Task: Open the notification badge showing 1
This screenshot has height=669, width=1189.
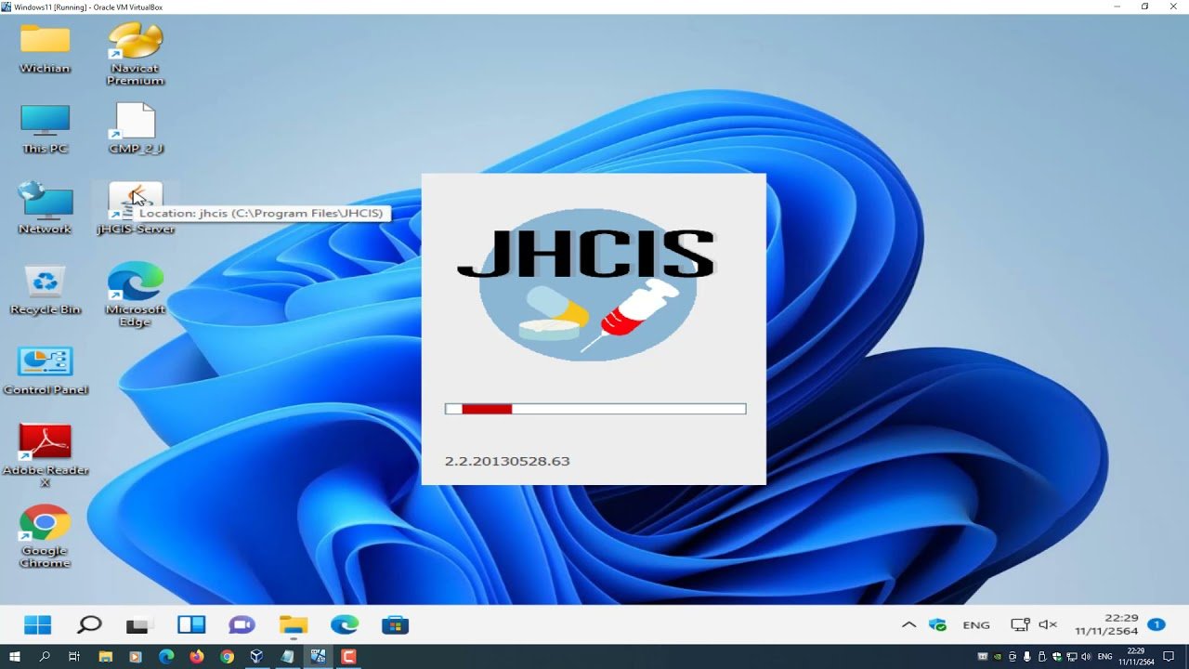Action: point(1156,624)
